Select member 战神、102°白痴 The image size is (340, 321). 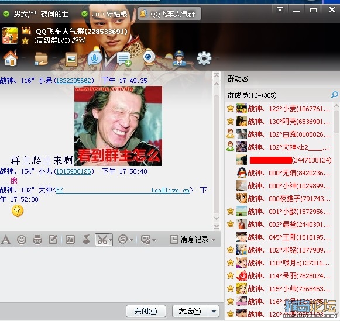point(279,134)
